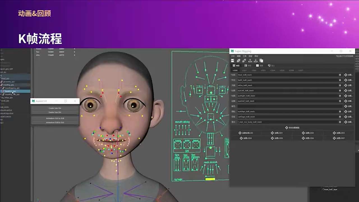Click the copy icon in Super Rigging toolbar
The width and height of the screenshot is (359, 202).
[261, 61]
